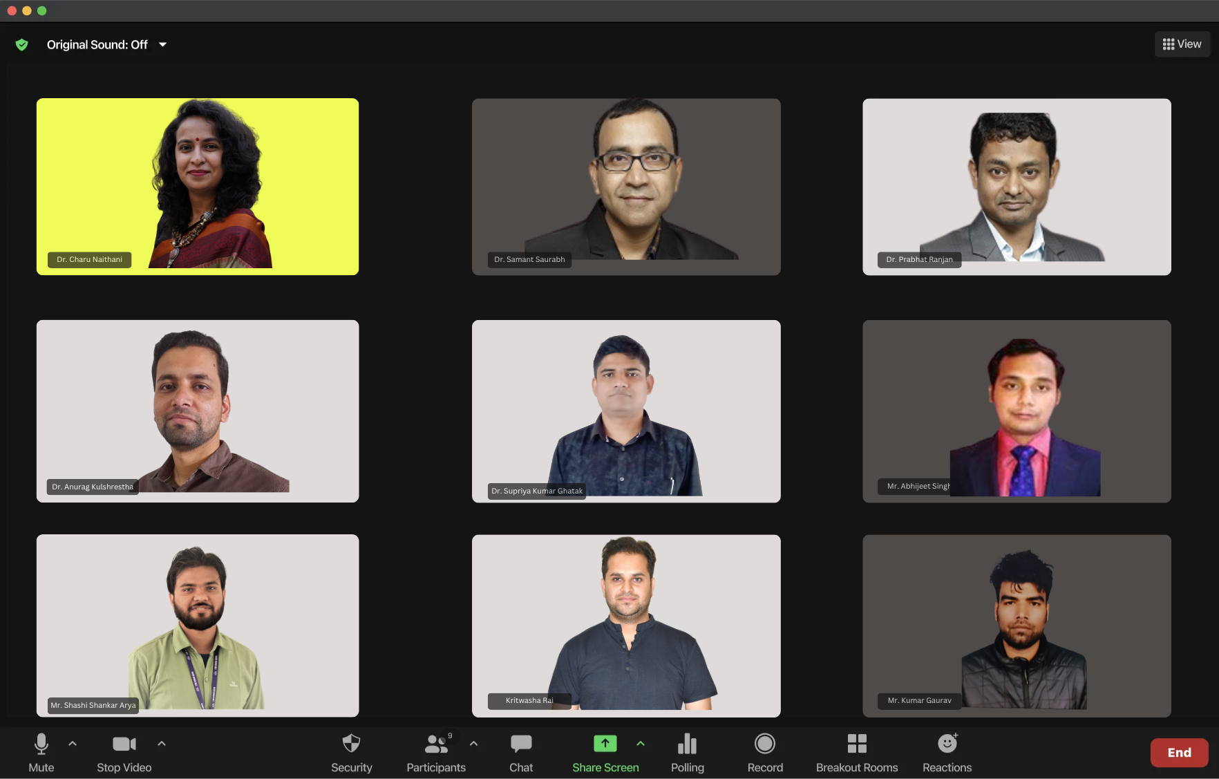Select Dr. Charu Naithani video tile

click(x=198, y=187)
